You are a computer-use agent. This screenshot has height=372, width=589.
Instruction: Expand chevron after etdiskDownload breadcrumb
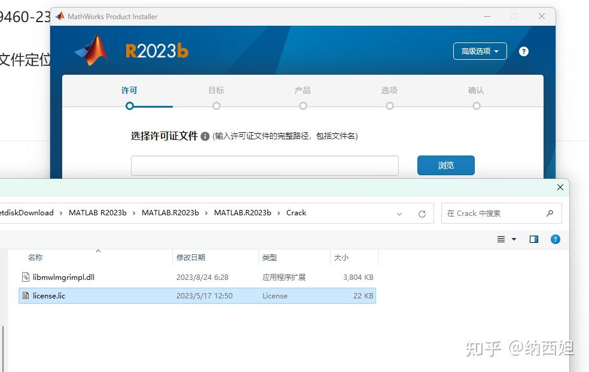point(61,213)
